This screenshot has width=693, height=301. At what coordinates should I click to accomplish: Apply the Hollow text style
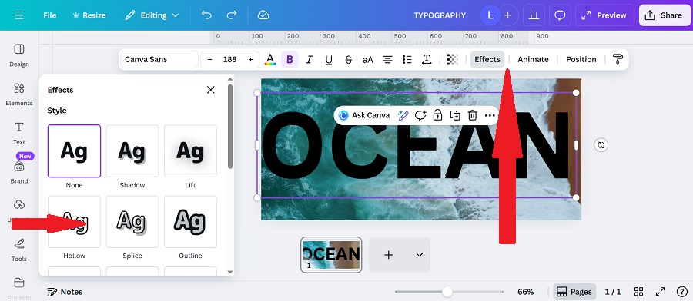pyautogui.click(x=74, y=222)
